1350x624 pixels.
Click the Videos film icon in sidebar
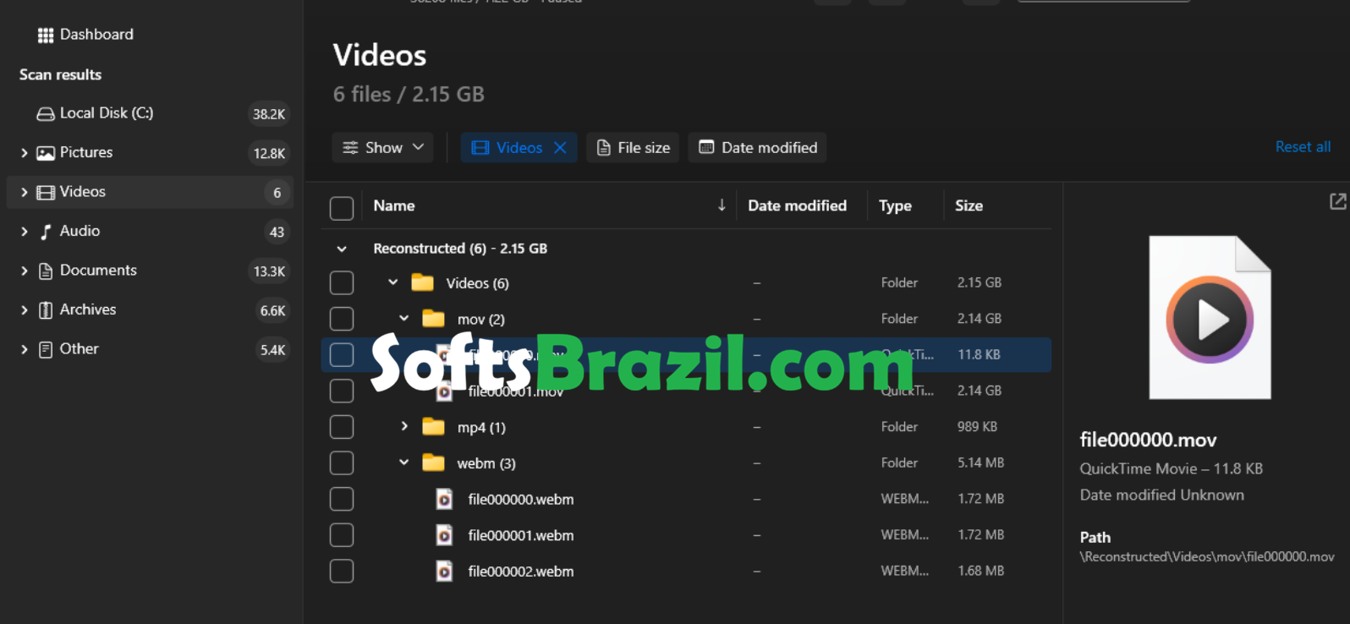(x=46, y=193)
